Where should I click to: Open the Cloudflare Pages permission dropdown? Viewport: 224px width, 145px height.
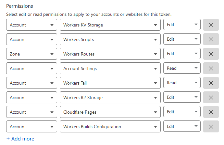[x=110, y=112]
